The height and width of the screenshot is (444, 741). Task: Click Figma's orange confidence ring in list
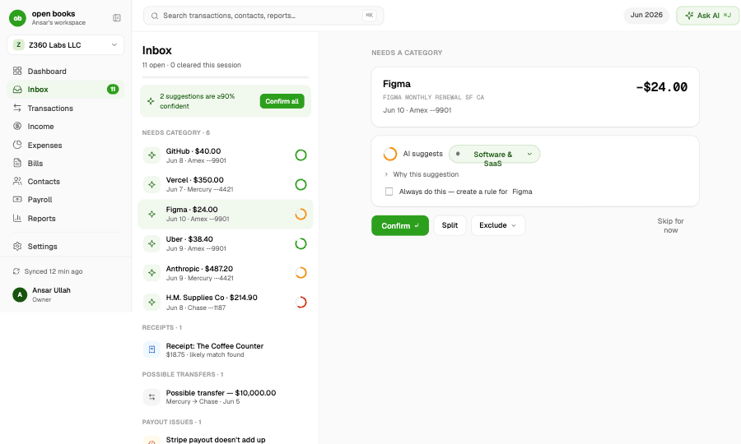[301, 215]
